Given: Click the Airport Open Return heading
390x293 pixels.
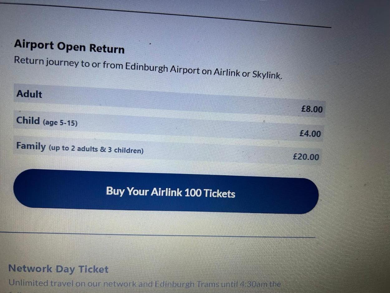Looking at the screenshot, I should click(69, 47).
